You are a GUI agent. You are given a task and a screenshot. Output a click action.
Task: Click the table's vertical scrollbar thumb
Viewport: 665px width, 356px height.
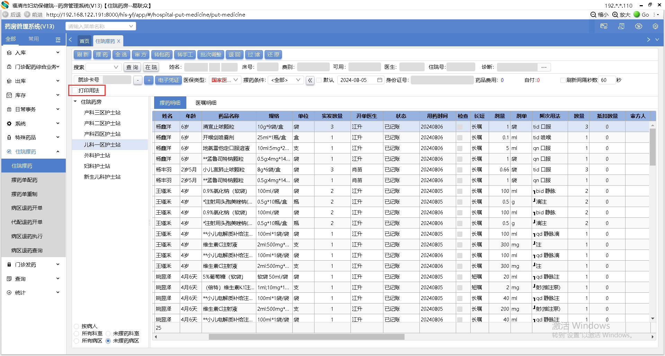(653, 147)
